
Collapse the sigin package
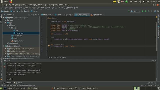coord(8,25)
